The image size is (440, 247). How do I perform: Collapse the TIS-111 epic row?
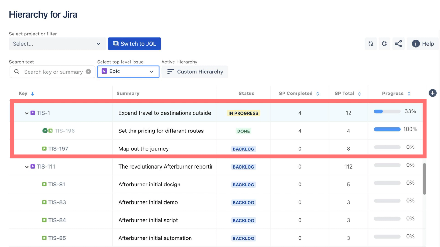point(27,167)
